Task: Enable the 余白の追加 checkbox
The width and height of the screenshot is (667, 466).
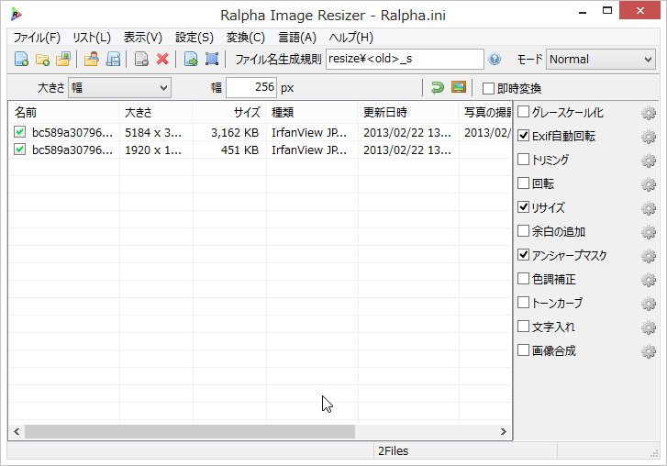Action: [523, 231]
